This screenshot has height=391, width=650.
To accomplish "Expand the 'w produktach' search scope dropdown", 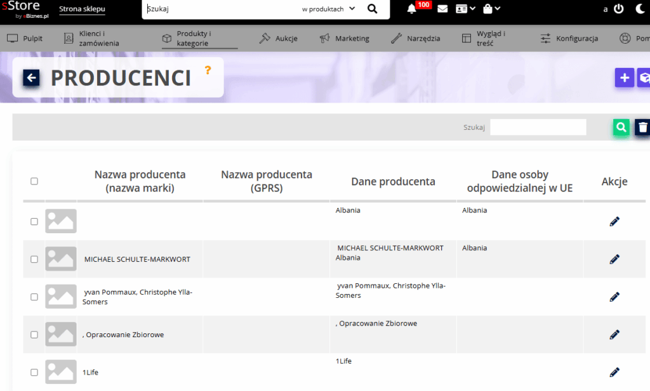I will click(328, 9).
